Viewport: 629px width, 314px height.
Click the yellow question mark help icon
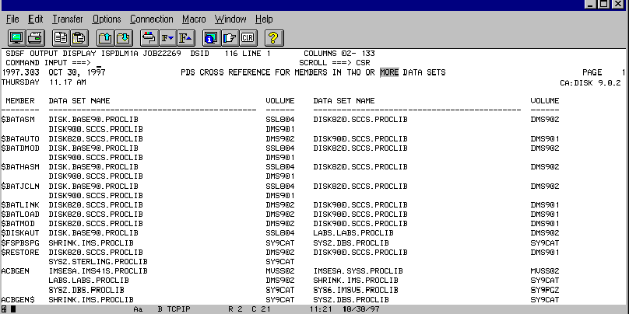click(273, 37)
